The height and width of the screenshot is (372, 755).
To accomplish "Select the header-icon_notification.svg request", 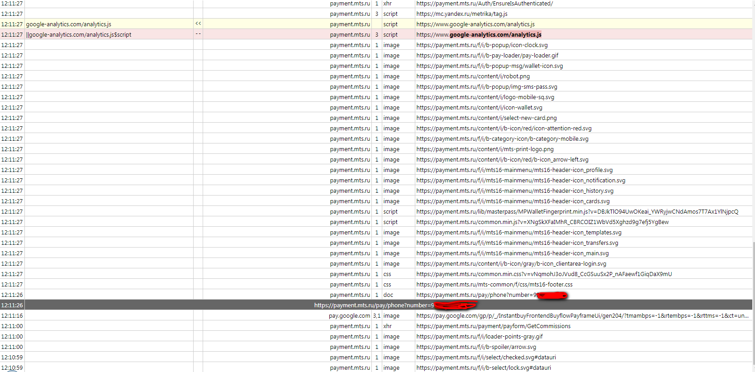I will click(x=521, y=181).
